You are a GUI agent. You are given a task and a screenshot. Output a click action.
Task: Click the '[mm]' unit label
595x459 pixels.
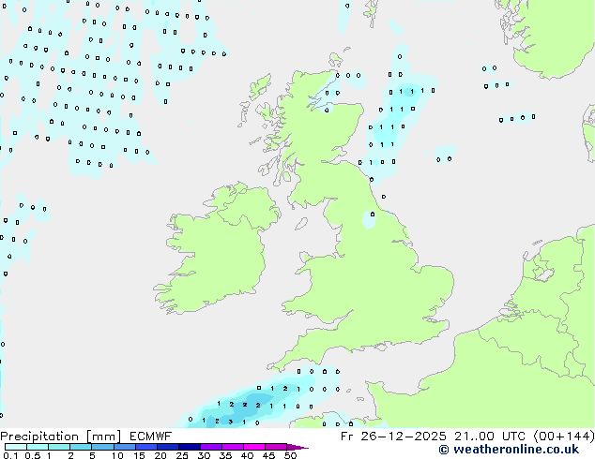click(x=103, y=437)
